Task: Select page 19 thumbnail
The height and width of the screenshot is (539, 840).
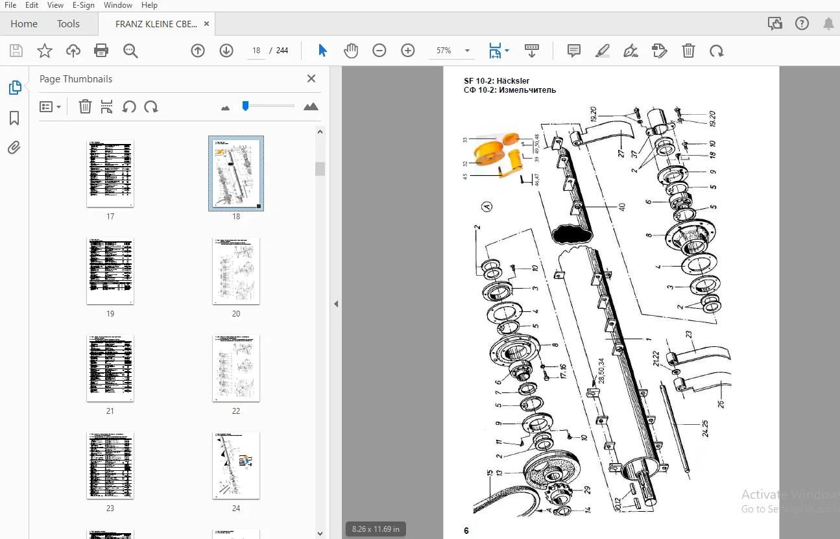Action: 110,271
